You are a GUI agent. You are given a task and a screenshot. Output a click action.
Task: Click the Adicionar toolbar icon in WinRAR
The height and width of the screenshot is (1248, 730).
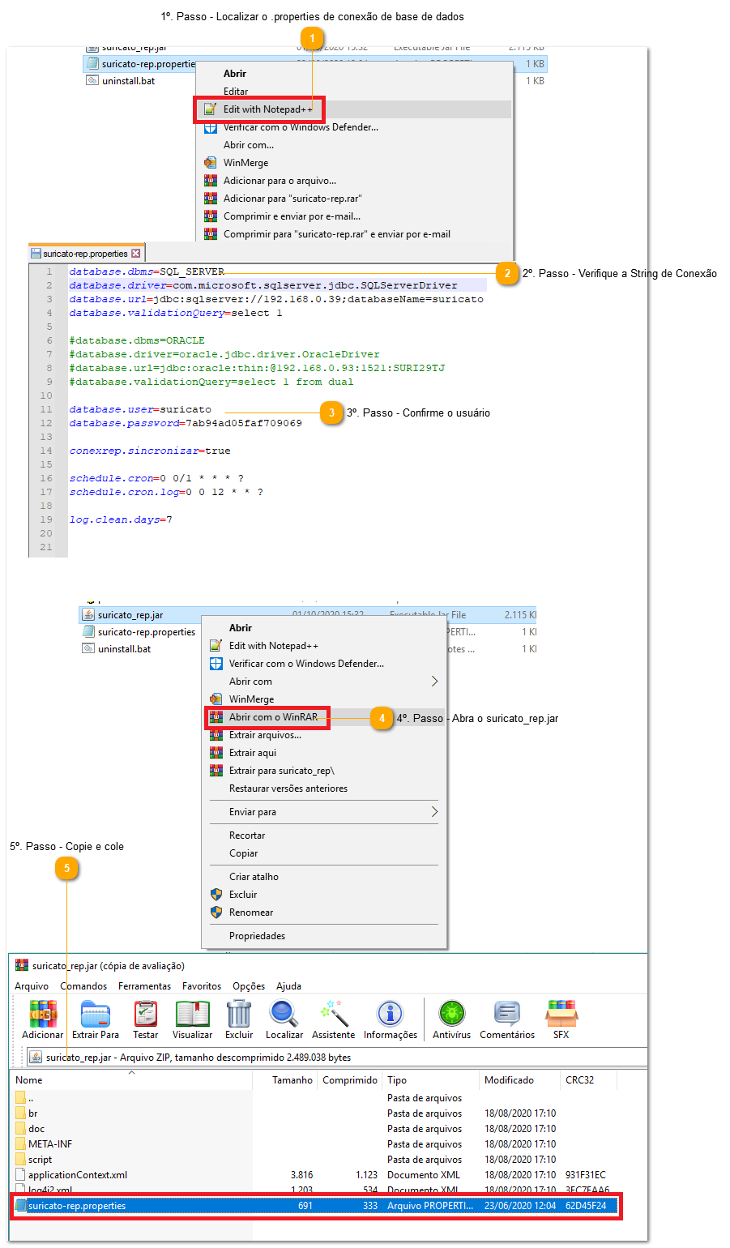click(43, 1014)
